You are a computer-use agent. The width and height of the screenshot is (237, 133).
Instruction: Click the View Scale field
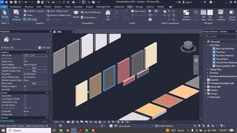pyautogui.click(x=35, y=55)
